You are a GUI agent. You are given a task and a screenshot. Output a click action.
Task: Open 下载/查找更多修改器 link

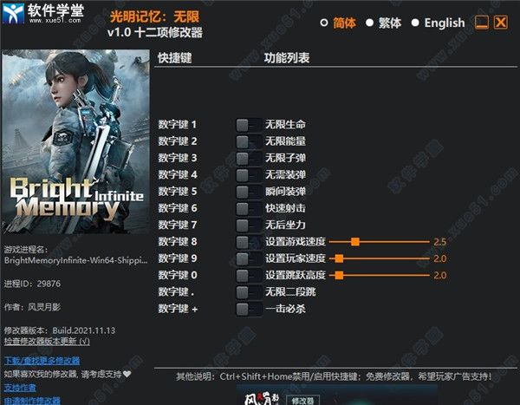[42, 361]
